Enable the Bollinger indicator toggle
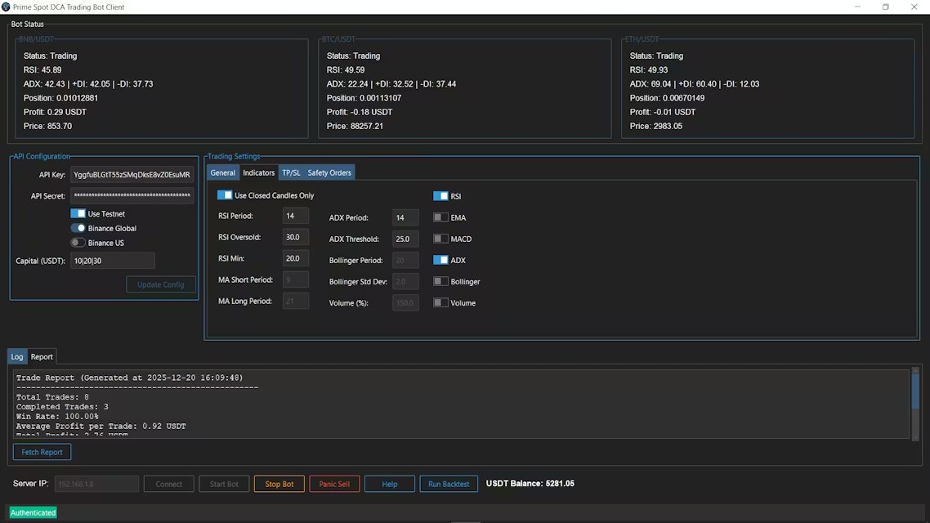Image resolution: width=930 pixels, height=523 pixels. point(440,282)
